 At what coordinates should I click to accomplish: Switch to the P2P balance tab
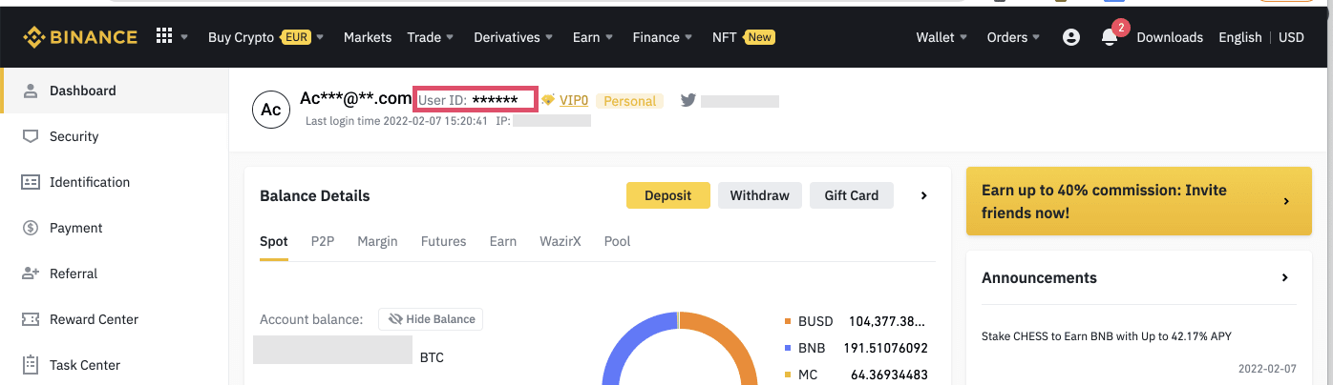tap(323, 241)
